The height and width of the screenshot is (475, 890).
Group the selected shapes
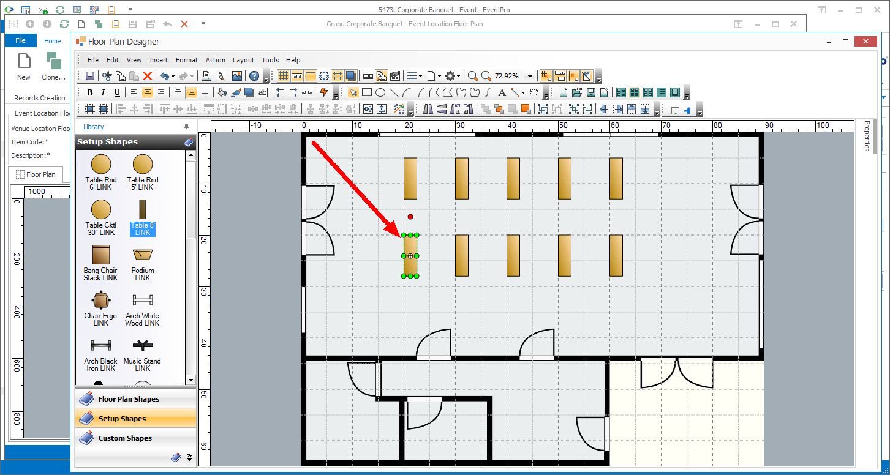[x=543, y=109]
